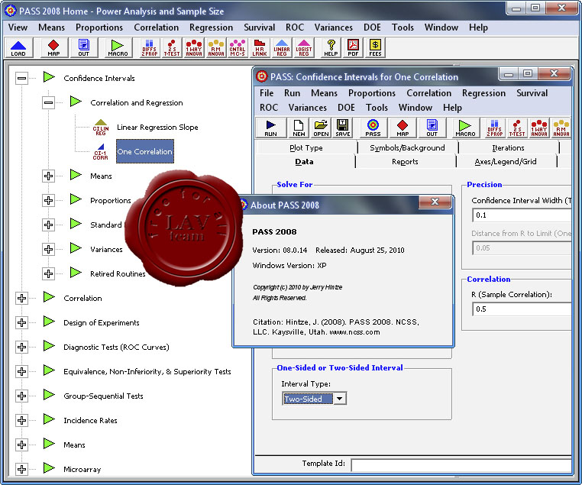Image resolution: width=582 pixels, height=485 pixels.
Task: Switch to the Reports tab
Action: (405, 161)
